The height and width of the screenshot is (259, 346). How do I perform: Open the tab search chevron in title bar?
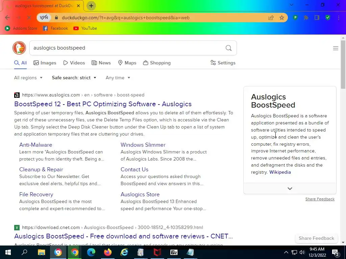(x=292, y=5)
